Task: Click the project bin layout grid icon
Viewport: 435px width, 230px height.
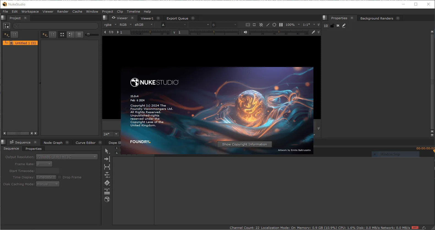Action: click(x=7, y=26)
